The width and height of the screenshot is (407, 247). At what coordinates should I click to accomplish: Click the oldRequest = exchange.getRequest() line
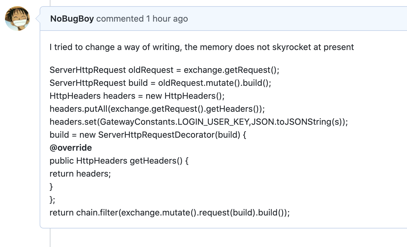[164, 70]
